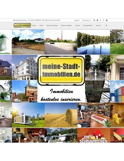This screenshot has height=161, width=124.
Task: Open the Kaufen menu
Action: pos(41,25)
